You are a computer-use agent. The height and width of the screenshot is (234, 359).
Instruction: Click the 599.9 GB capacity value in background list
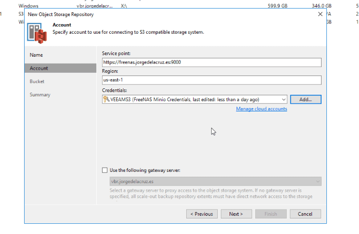[x=278, y=6]
